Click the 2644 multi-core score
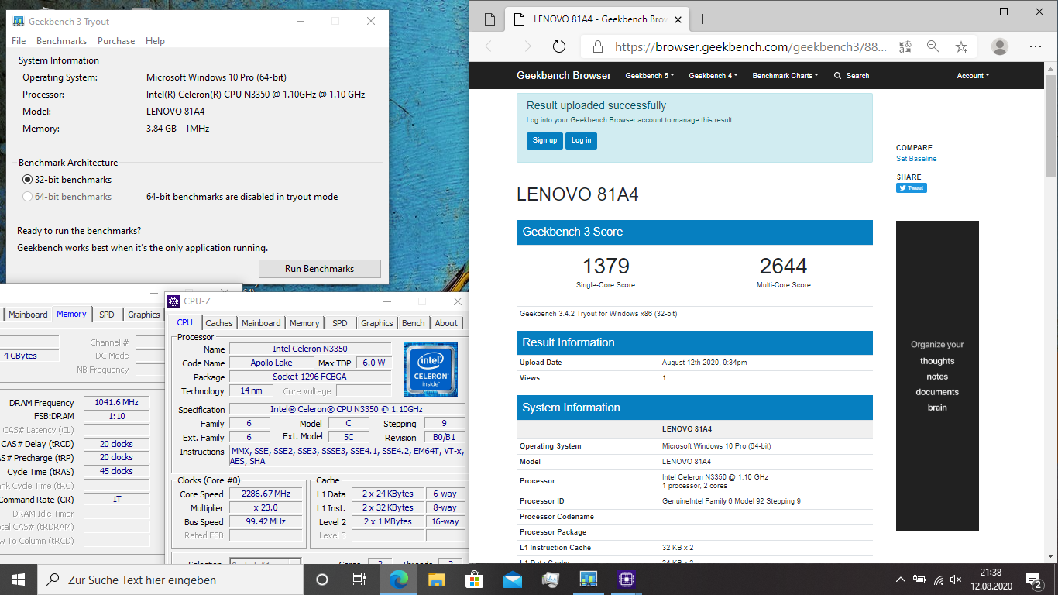 coord(783,266)
